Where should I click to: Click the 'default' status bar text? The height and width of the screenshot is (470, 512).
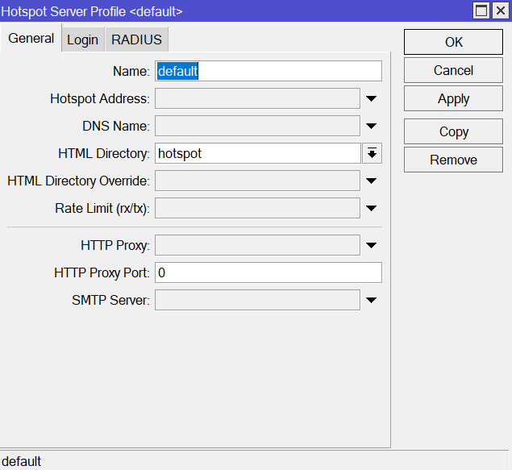click(22, 461)
